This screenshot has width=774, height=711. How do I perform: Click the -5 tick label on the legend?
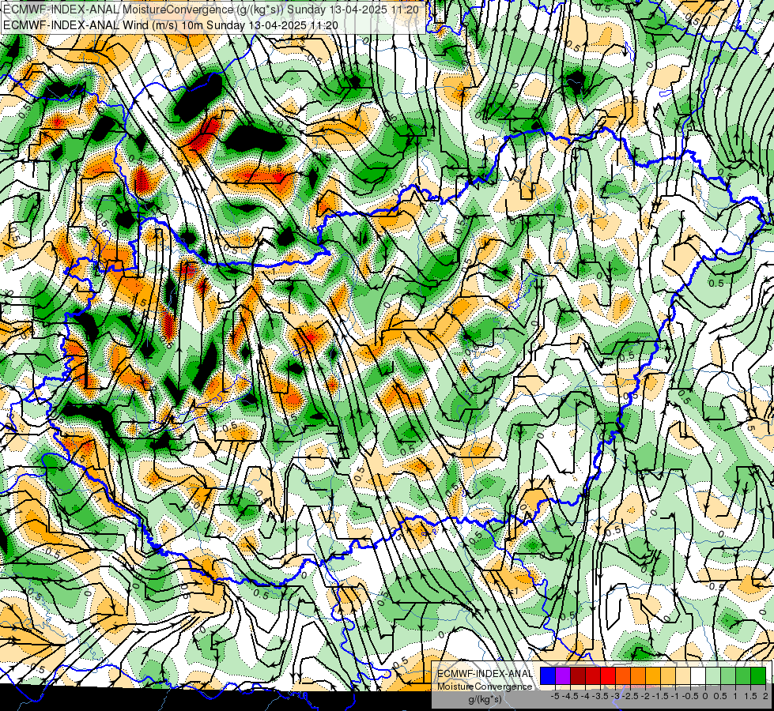coord(555,696)
